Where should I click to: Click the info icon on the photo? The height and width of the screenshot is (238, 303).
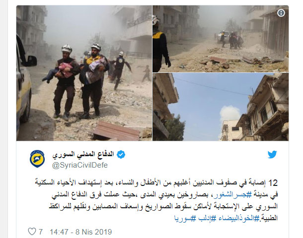(x=281, y=13)
